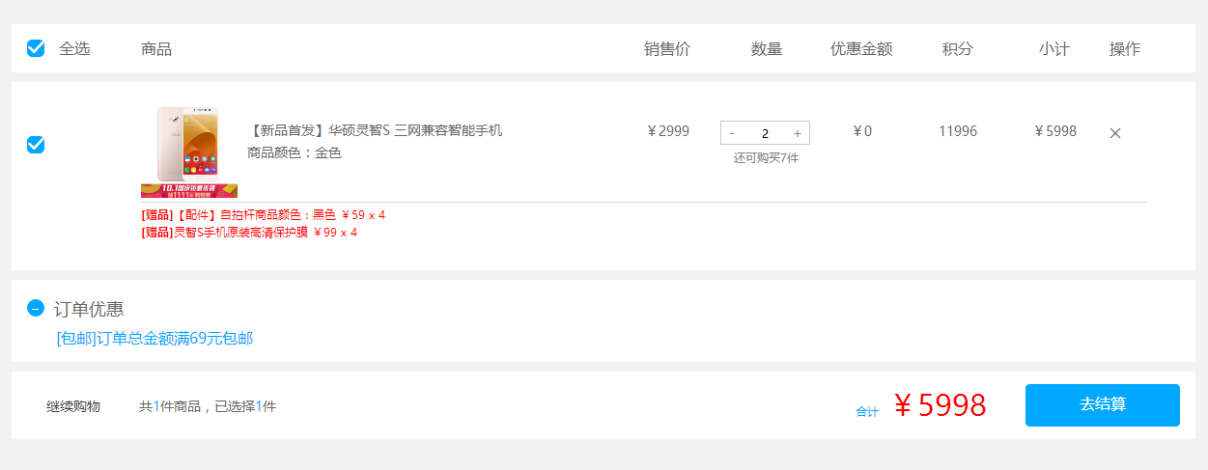Collapse the 订单优惠 section circle icon
This screenshot has height=470, width=1208.
[x=36, y=308]
